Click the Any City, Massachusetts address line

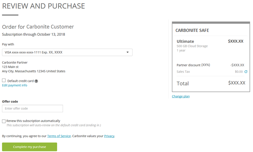(x=33, y=71)
